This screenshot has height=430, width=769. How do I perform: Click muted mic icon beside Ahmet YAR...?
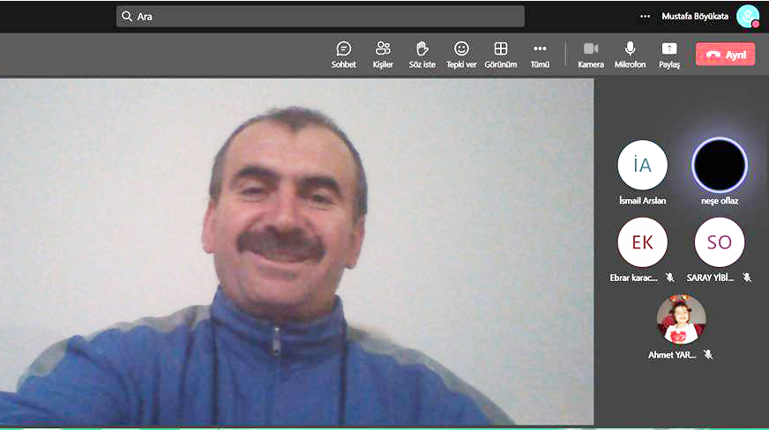[x=707, y=354]
